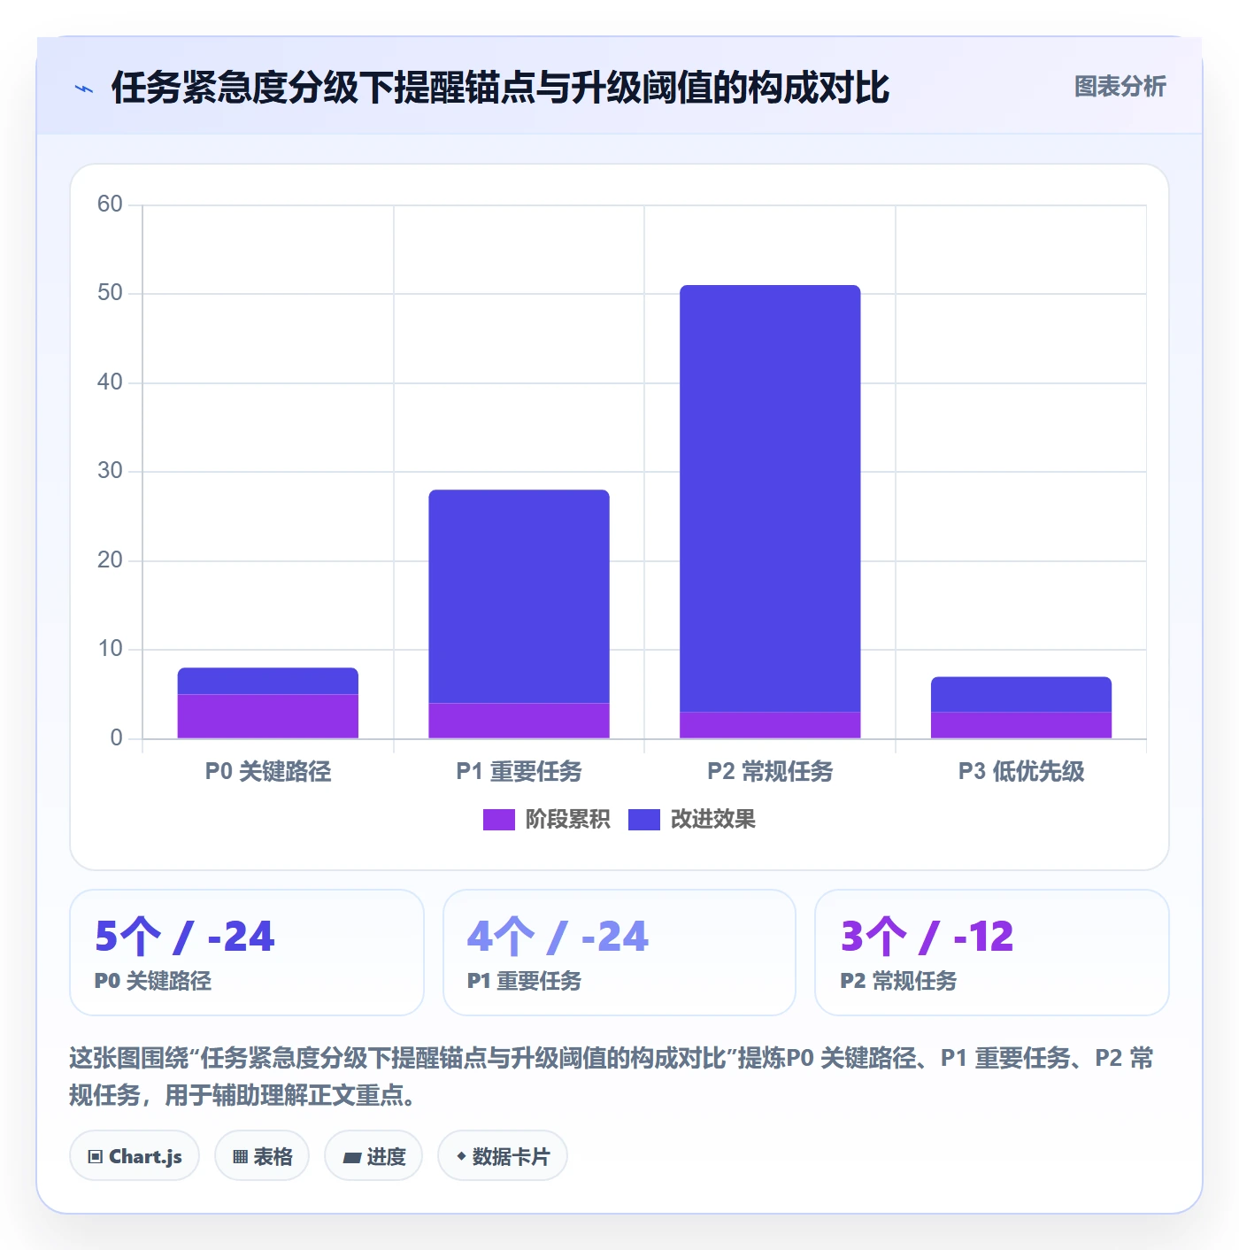Click the blue bar segment for P3 低优先级
The image size is (1239, 1250).
(x=1021, y=695)
